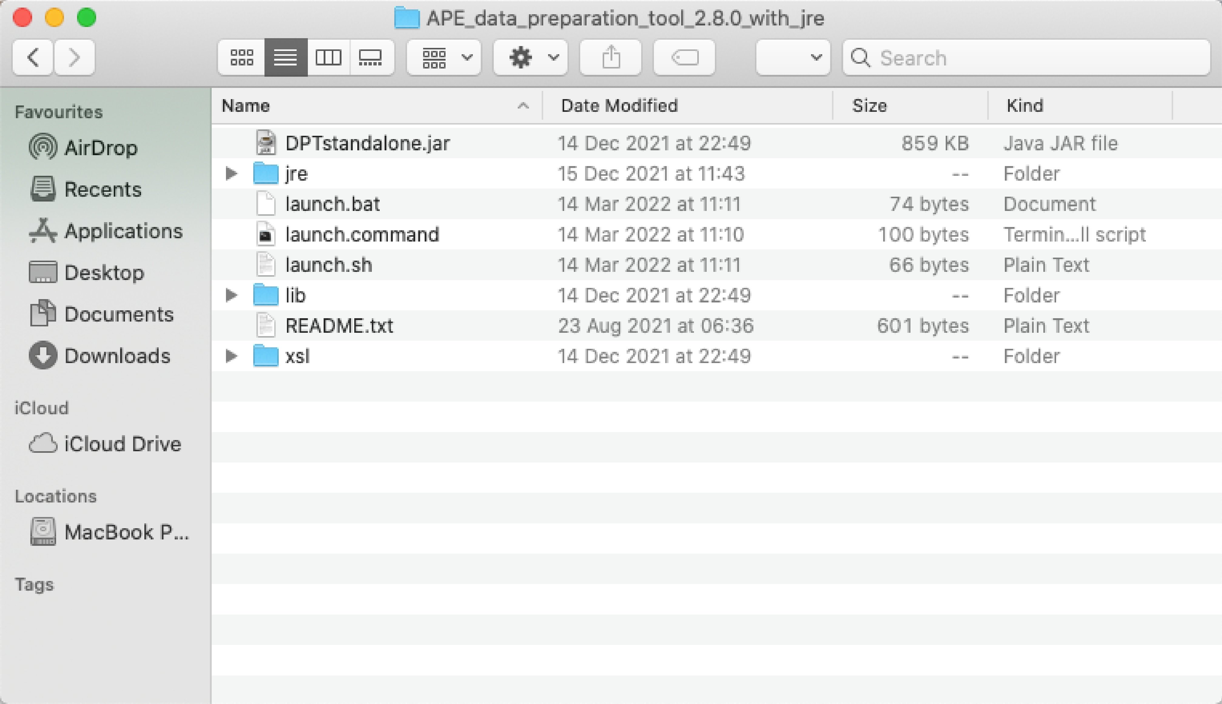Screen dimensions: 1222x704
Task: Toggle sort order arrow in Name column
Action: coord(523,105)
